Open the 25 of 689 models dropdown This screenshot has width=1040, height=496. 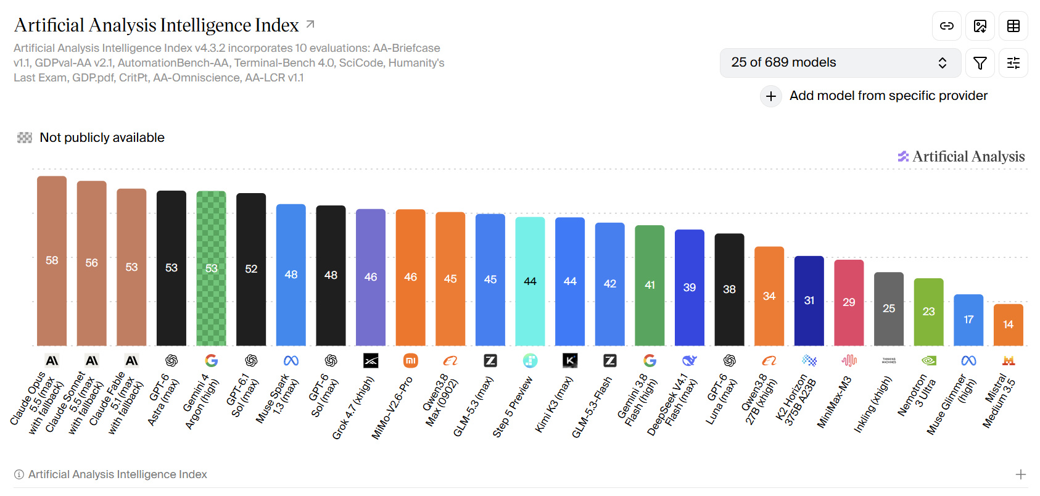[840, 63]
